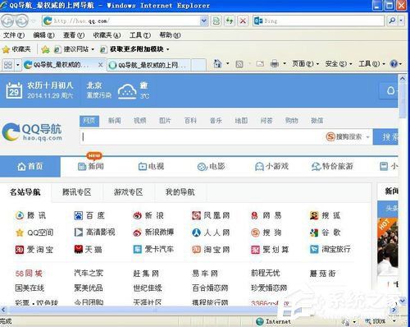Open the 工具(O) command bar dropdown
410x327 pixels.
[371, 64]
